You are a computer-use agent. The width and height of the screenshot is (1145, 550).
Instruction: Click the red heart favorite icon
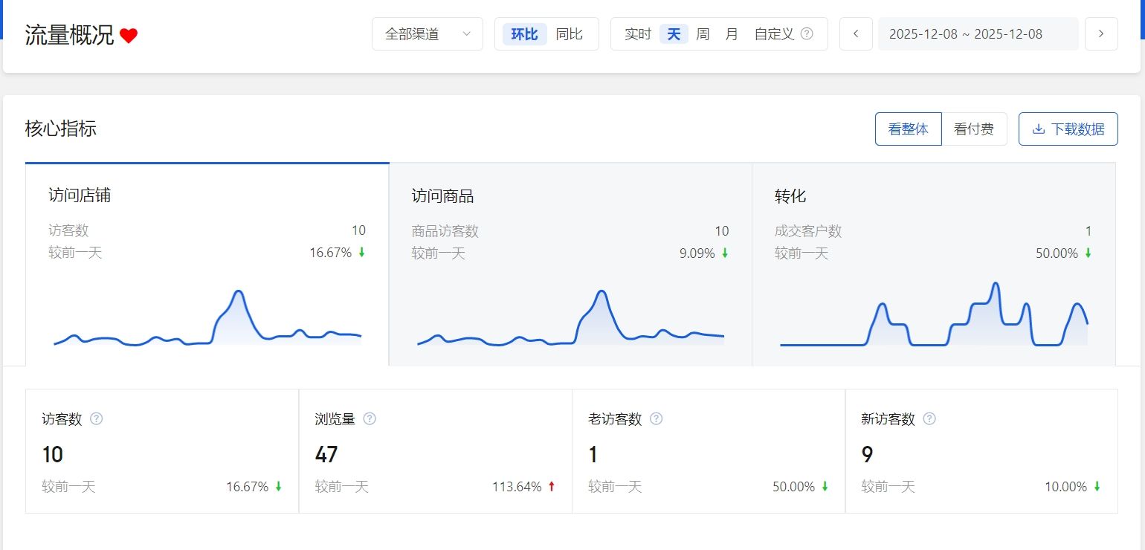[129, 36]
